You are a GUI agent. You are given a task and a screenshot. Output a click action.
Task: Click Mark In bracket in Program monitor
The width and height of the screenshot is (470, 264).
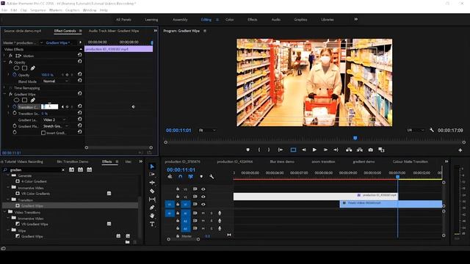click(259, 150)
